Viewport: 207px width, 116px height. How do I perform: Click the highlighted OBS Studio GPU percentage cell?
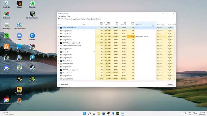[131, 37]
